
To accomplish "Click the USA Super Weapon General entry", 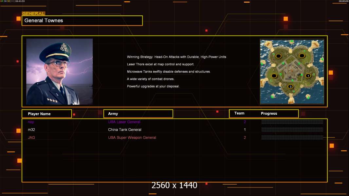I will pyautogui.click(x=132, y=138).
